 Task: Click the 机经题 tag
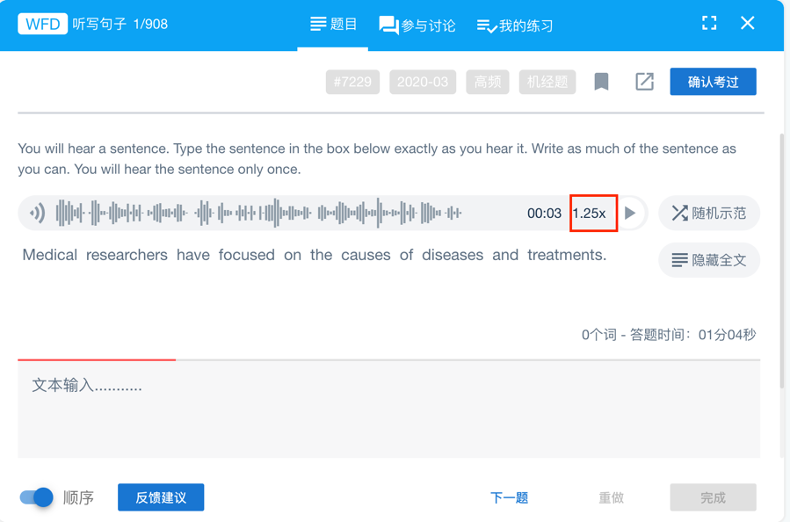(547, 82)
